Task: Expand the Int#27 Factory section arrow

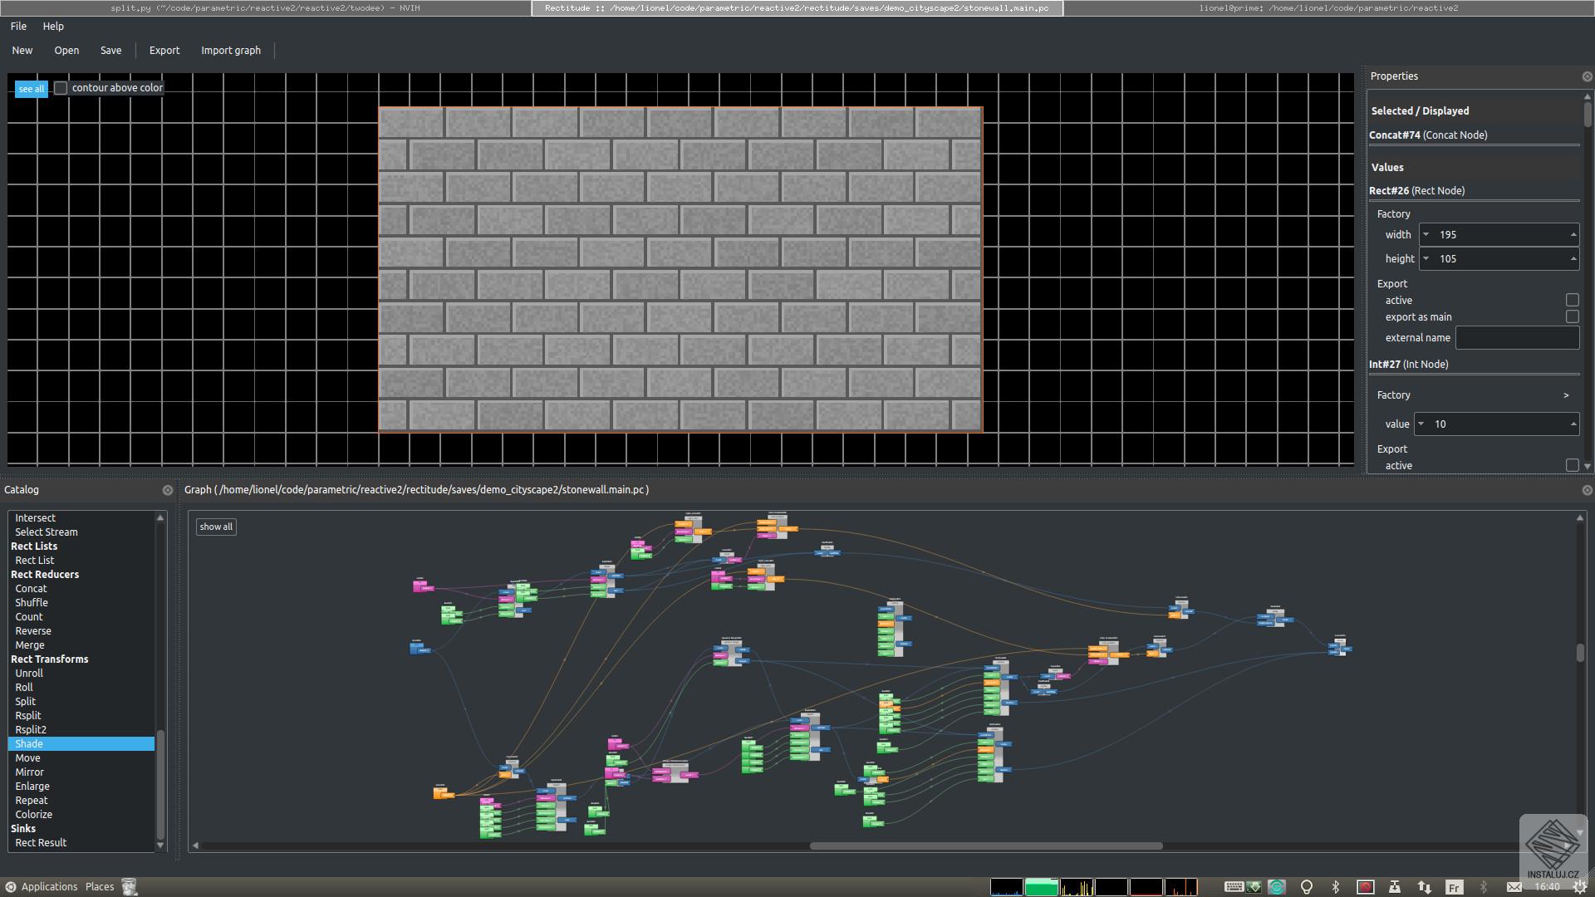Action: click(x=1566, y=395)
